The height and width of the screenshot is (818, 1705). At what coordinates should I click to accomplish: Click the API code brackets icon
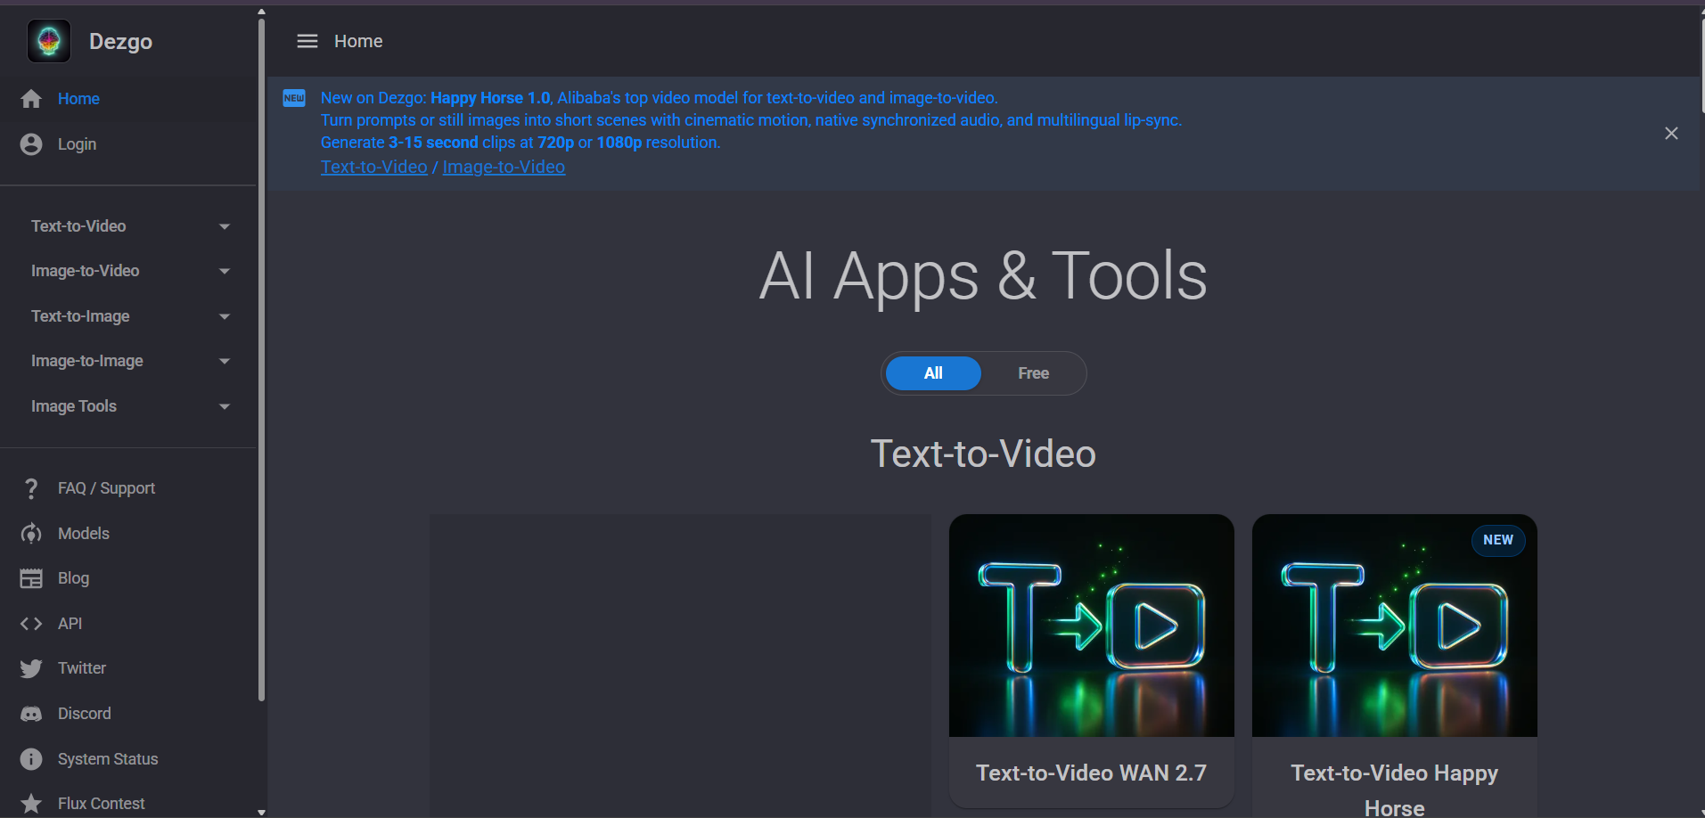(31, 624)
